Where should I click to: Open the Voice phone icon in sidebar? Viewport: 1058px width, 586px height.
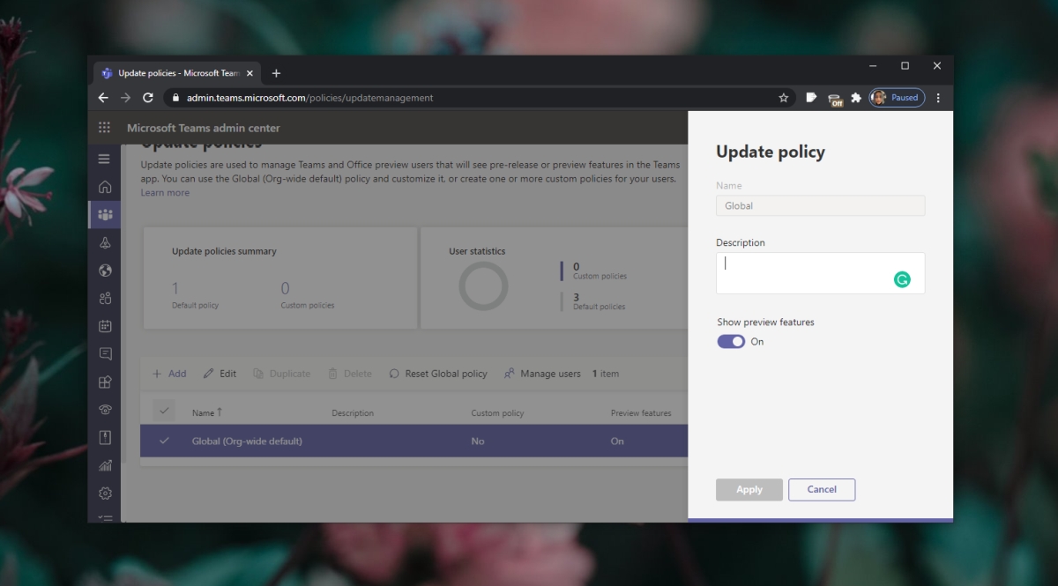(x=105, y=409)
